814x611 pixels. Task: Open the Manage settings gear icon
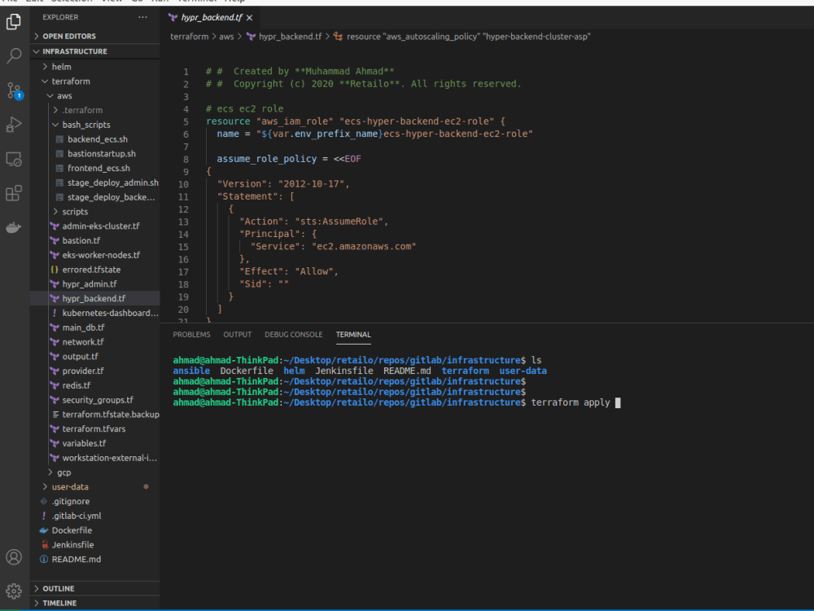(x=13, y=591)
